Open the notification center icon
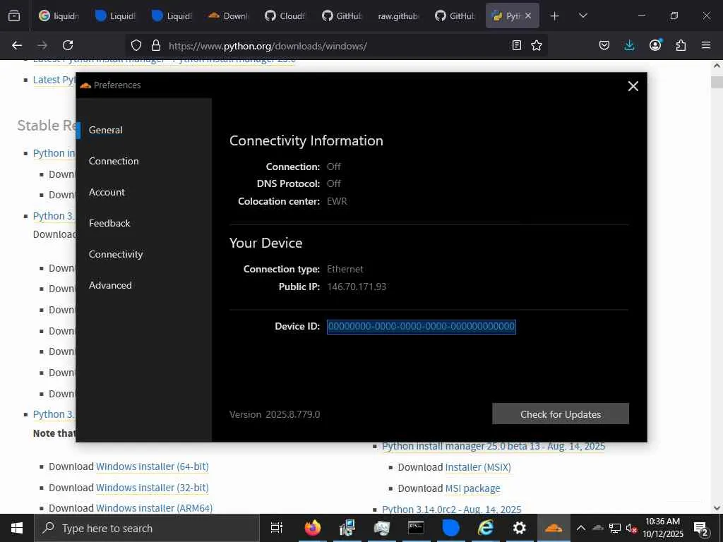Viewport: 723px width, 542px height. point(701,528)
